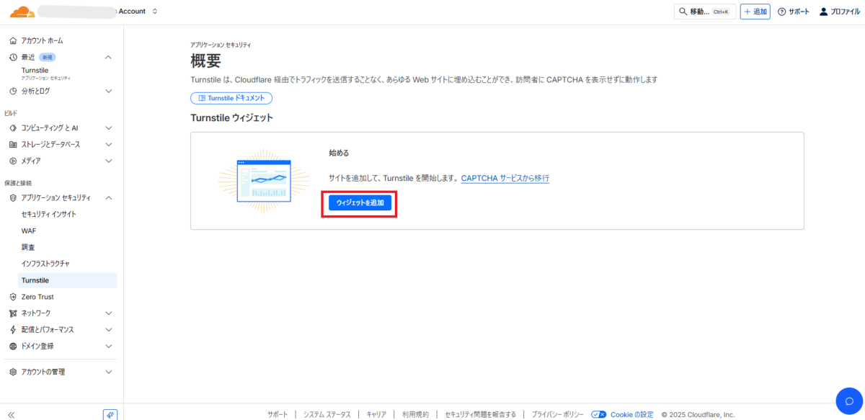Expand the コンピューティングと AI menu
Viewport: 865px width, 420px height.
(x=108, y=128)
